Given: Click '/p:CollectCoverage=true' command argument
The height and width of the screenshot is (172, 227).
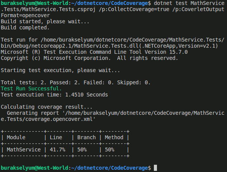Looking at the screenshot, I should 134,9.
